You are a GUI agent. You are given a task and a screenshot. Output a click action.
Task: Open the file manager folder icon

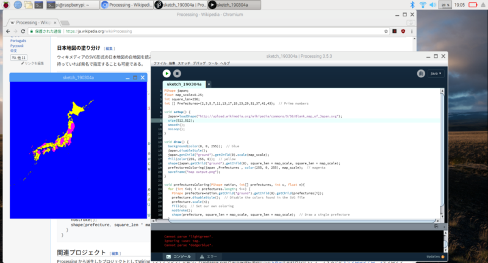point(28,5)
